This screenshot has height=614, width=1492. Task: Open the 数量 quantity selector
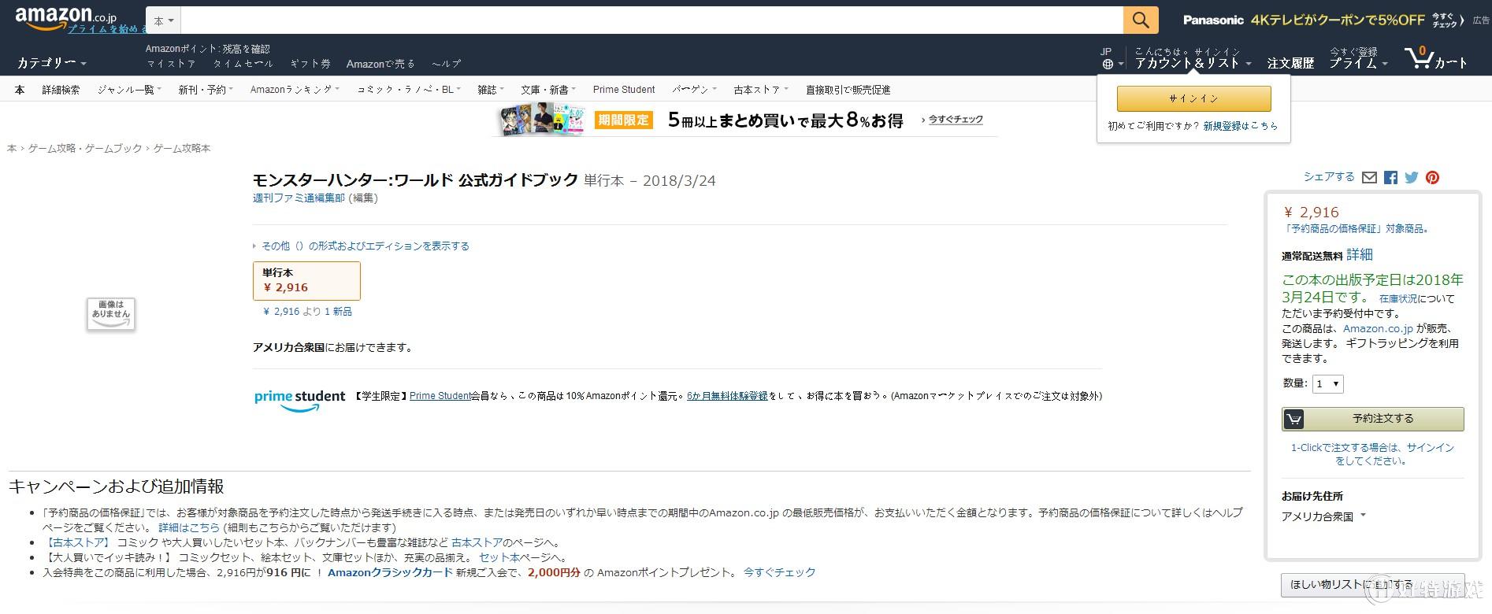(x=1327, y=384)
